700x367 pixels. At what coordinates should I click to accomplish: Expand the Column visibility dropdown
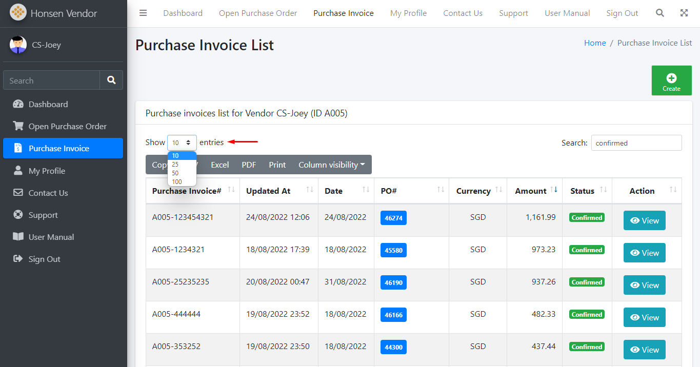click(x=331, y=165)
